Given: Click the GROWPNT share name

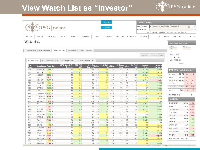Looking at the screenshot, I should (x=40, y=101).
